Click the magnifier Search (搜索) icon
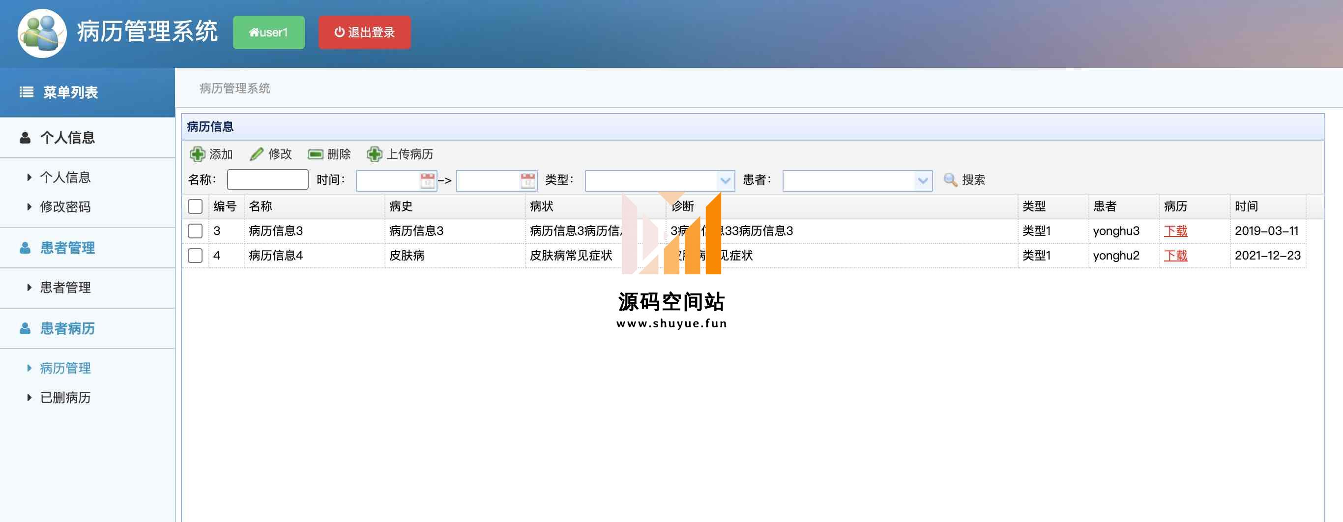Screen dimensions: 1343x522 point(950,180)
